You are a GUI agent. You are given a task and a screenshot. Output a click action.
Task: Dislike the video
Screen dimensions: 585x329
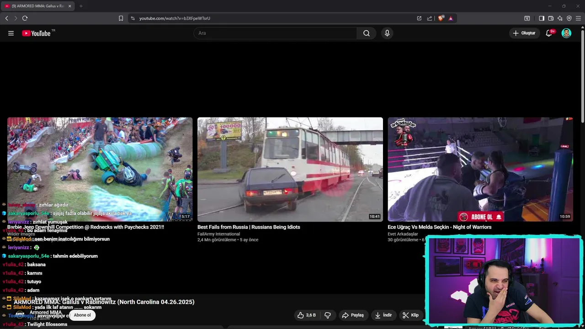tap(328, 315)
